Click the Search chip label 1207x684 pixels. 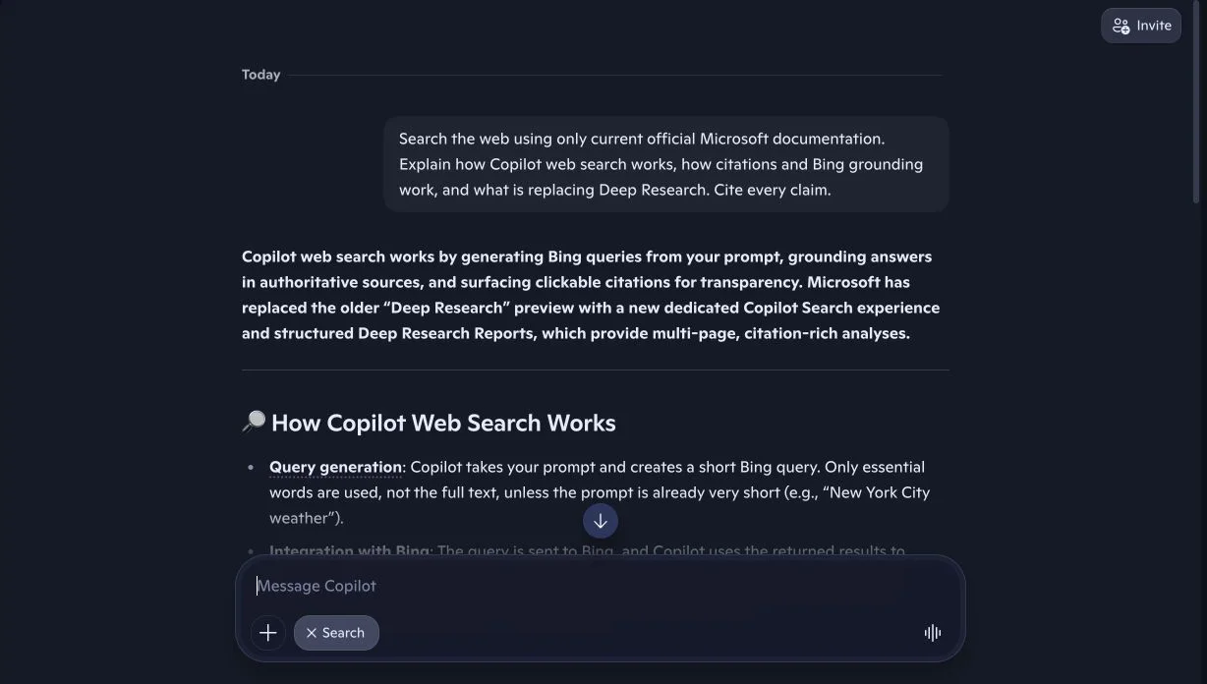[343, 633]
